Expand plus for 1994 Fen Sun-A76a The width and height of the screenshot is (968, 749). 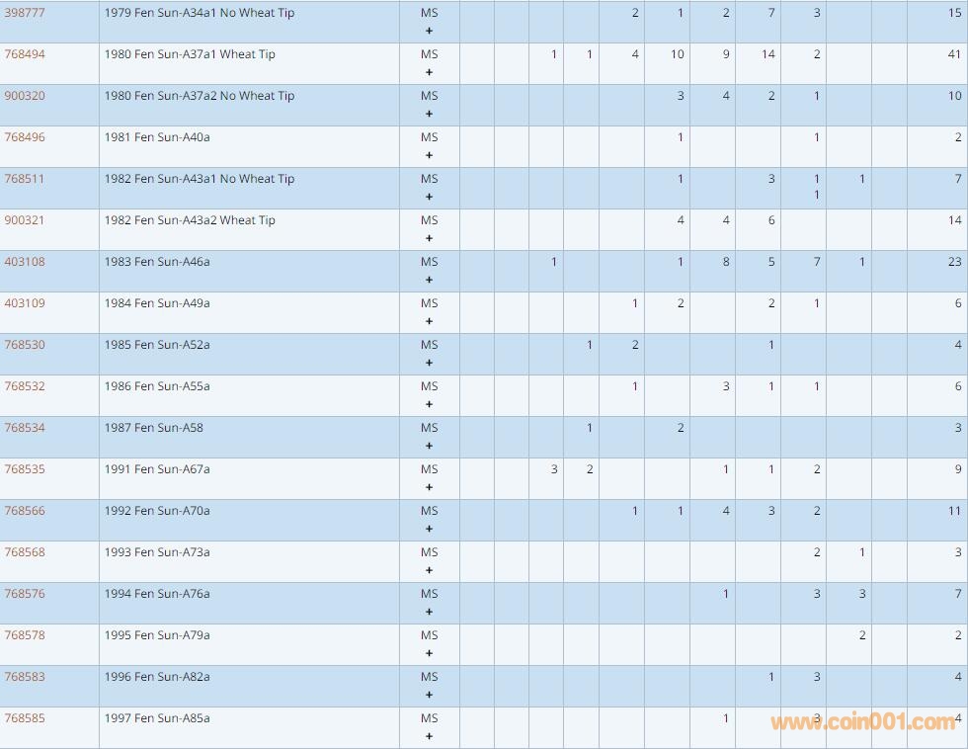tap(429, 612)
